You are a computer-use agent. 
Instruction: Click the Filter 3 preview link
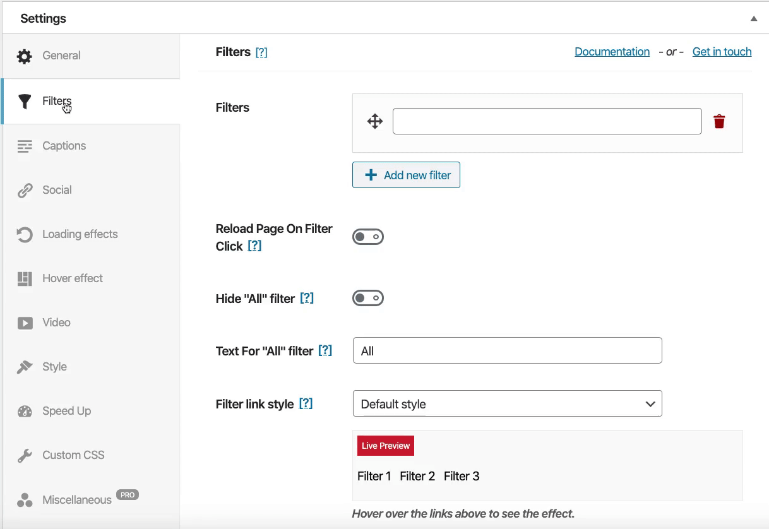pyautogui.click(x=462, y=476)
